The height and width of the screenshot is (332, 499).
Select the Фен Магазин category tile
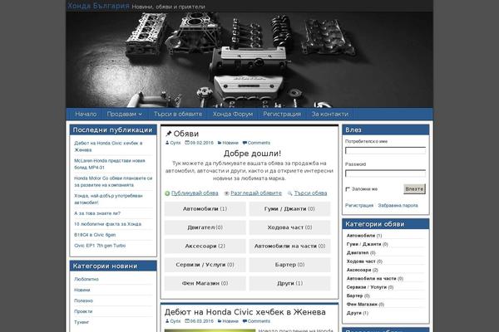[x=205, y=283]
